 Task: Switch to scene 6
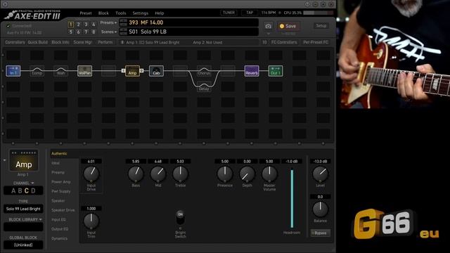coord(78,32)
